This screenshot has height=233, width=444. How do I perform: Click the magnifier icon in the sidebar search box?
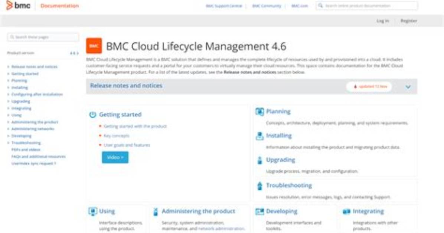pos(12,37)
